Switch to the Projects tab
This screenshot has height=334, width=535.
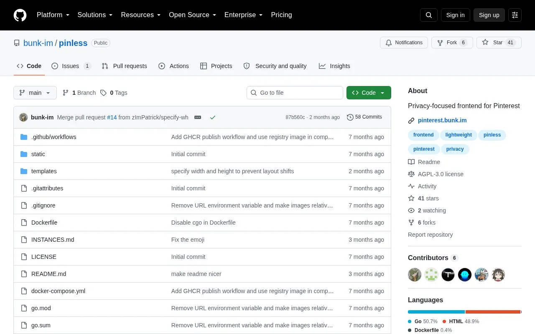coord(216,66)
